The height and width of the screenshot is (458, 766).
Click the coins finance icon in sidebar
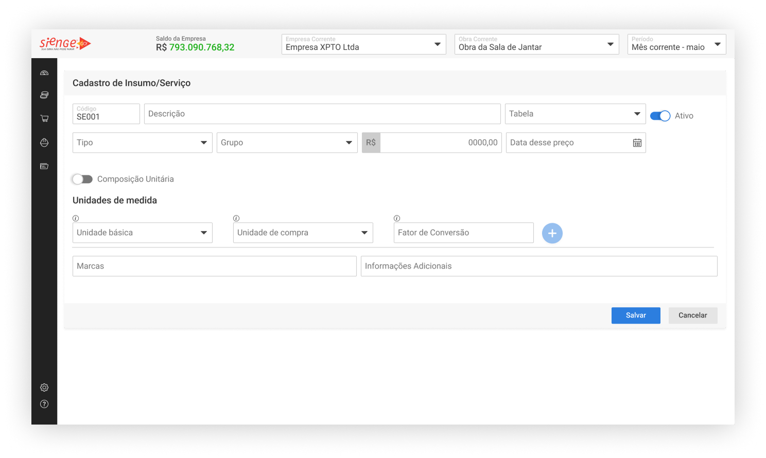44,95
